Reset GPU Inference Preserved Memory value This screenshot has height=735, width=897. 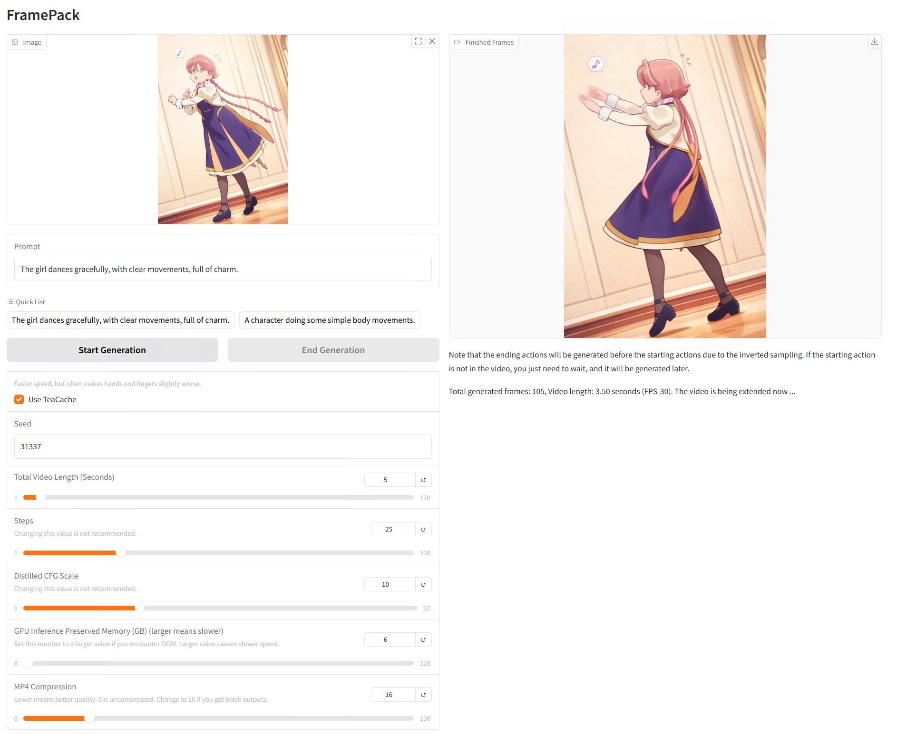point(423,639)
